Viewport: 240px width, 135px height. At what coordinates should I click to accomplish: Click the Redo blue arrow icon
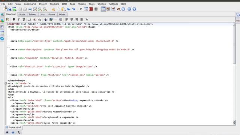[x=73, y=9]
